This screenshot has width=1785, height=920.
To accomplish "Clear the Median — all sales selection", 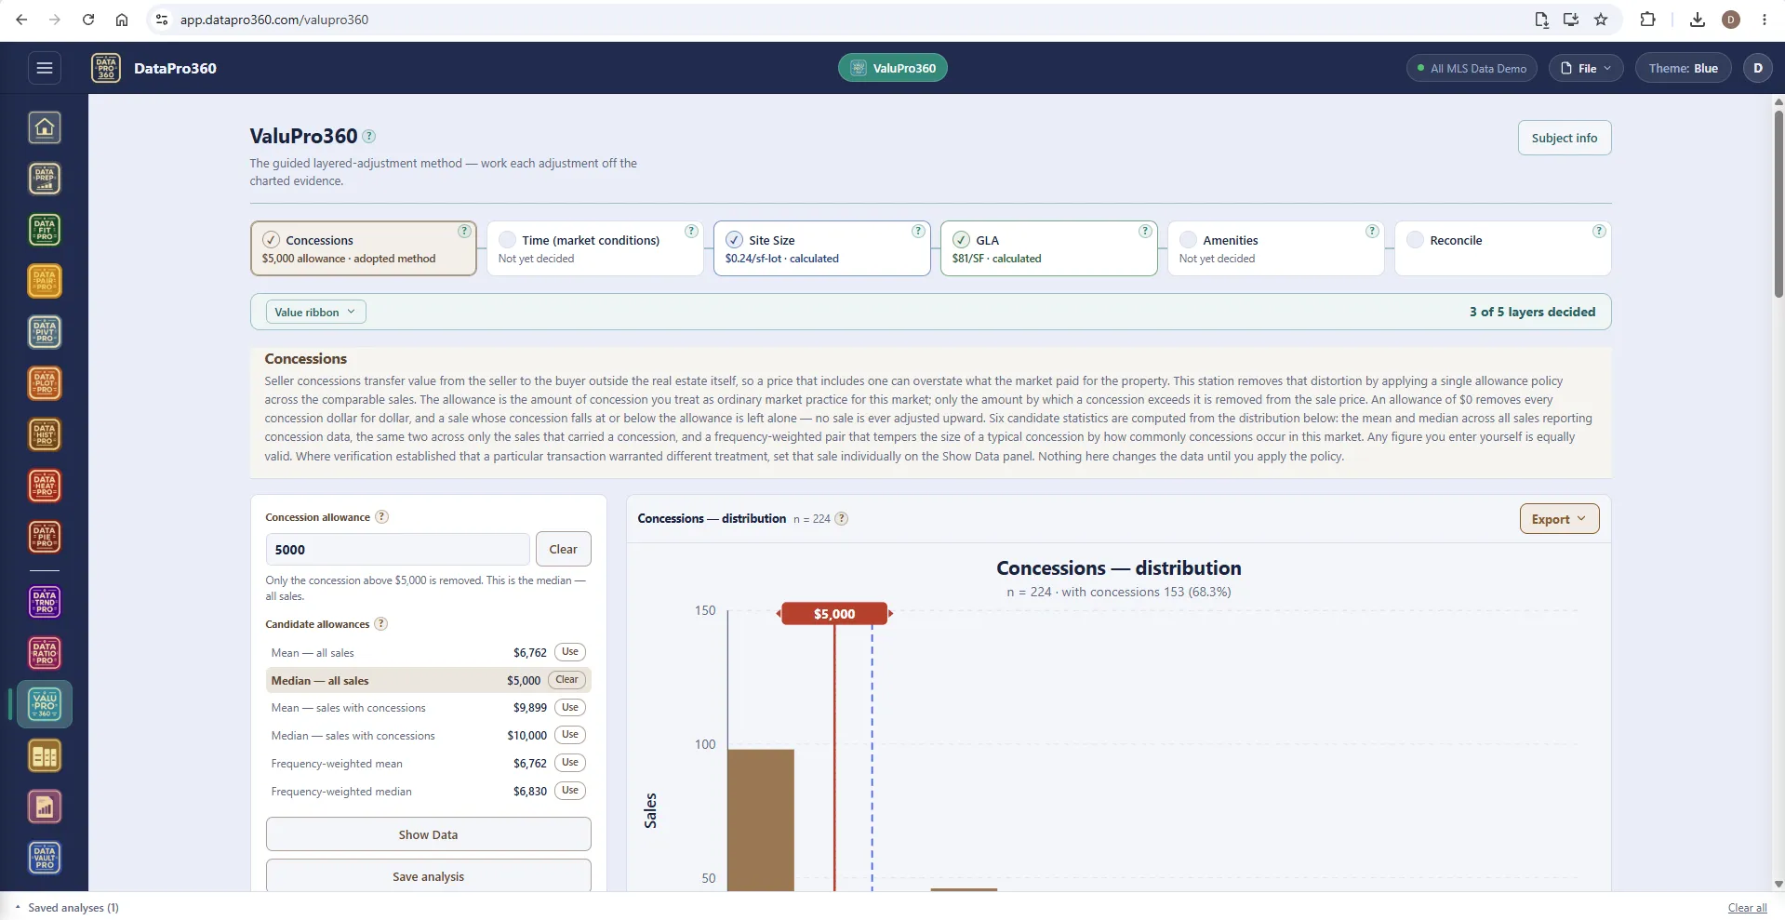I will (566, 680).
